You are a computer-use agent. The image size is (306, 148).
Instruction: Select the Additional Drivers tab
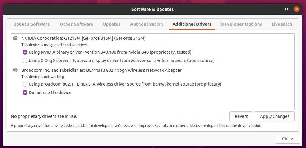pyautogui.click(x=192, y=24)
